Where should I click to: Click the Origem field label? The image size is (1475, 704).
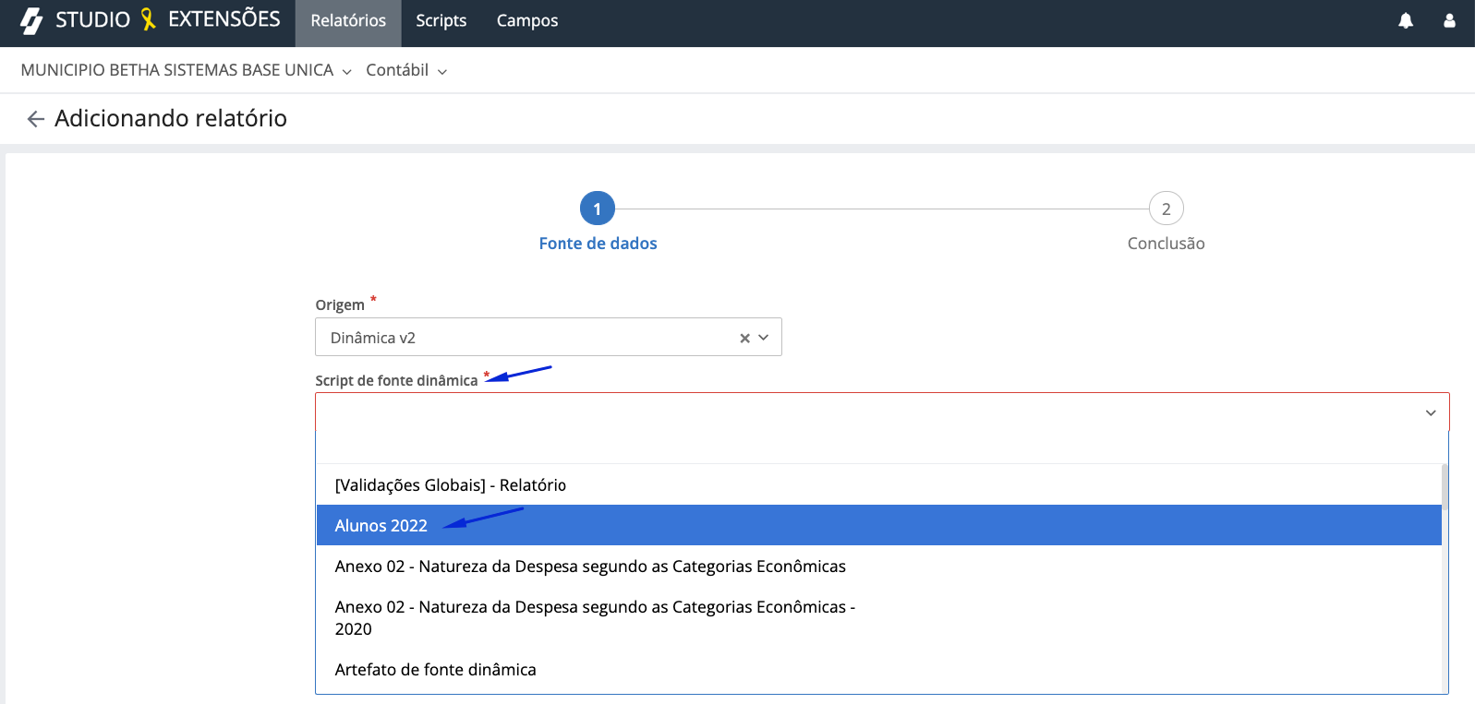point(340,304)
